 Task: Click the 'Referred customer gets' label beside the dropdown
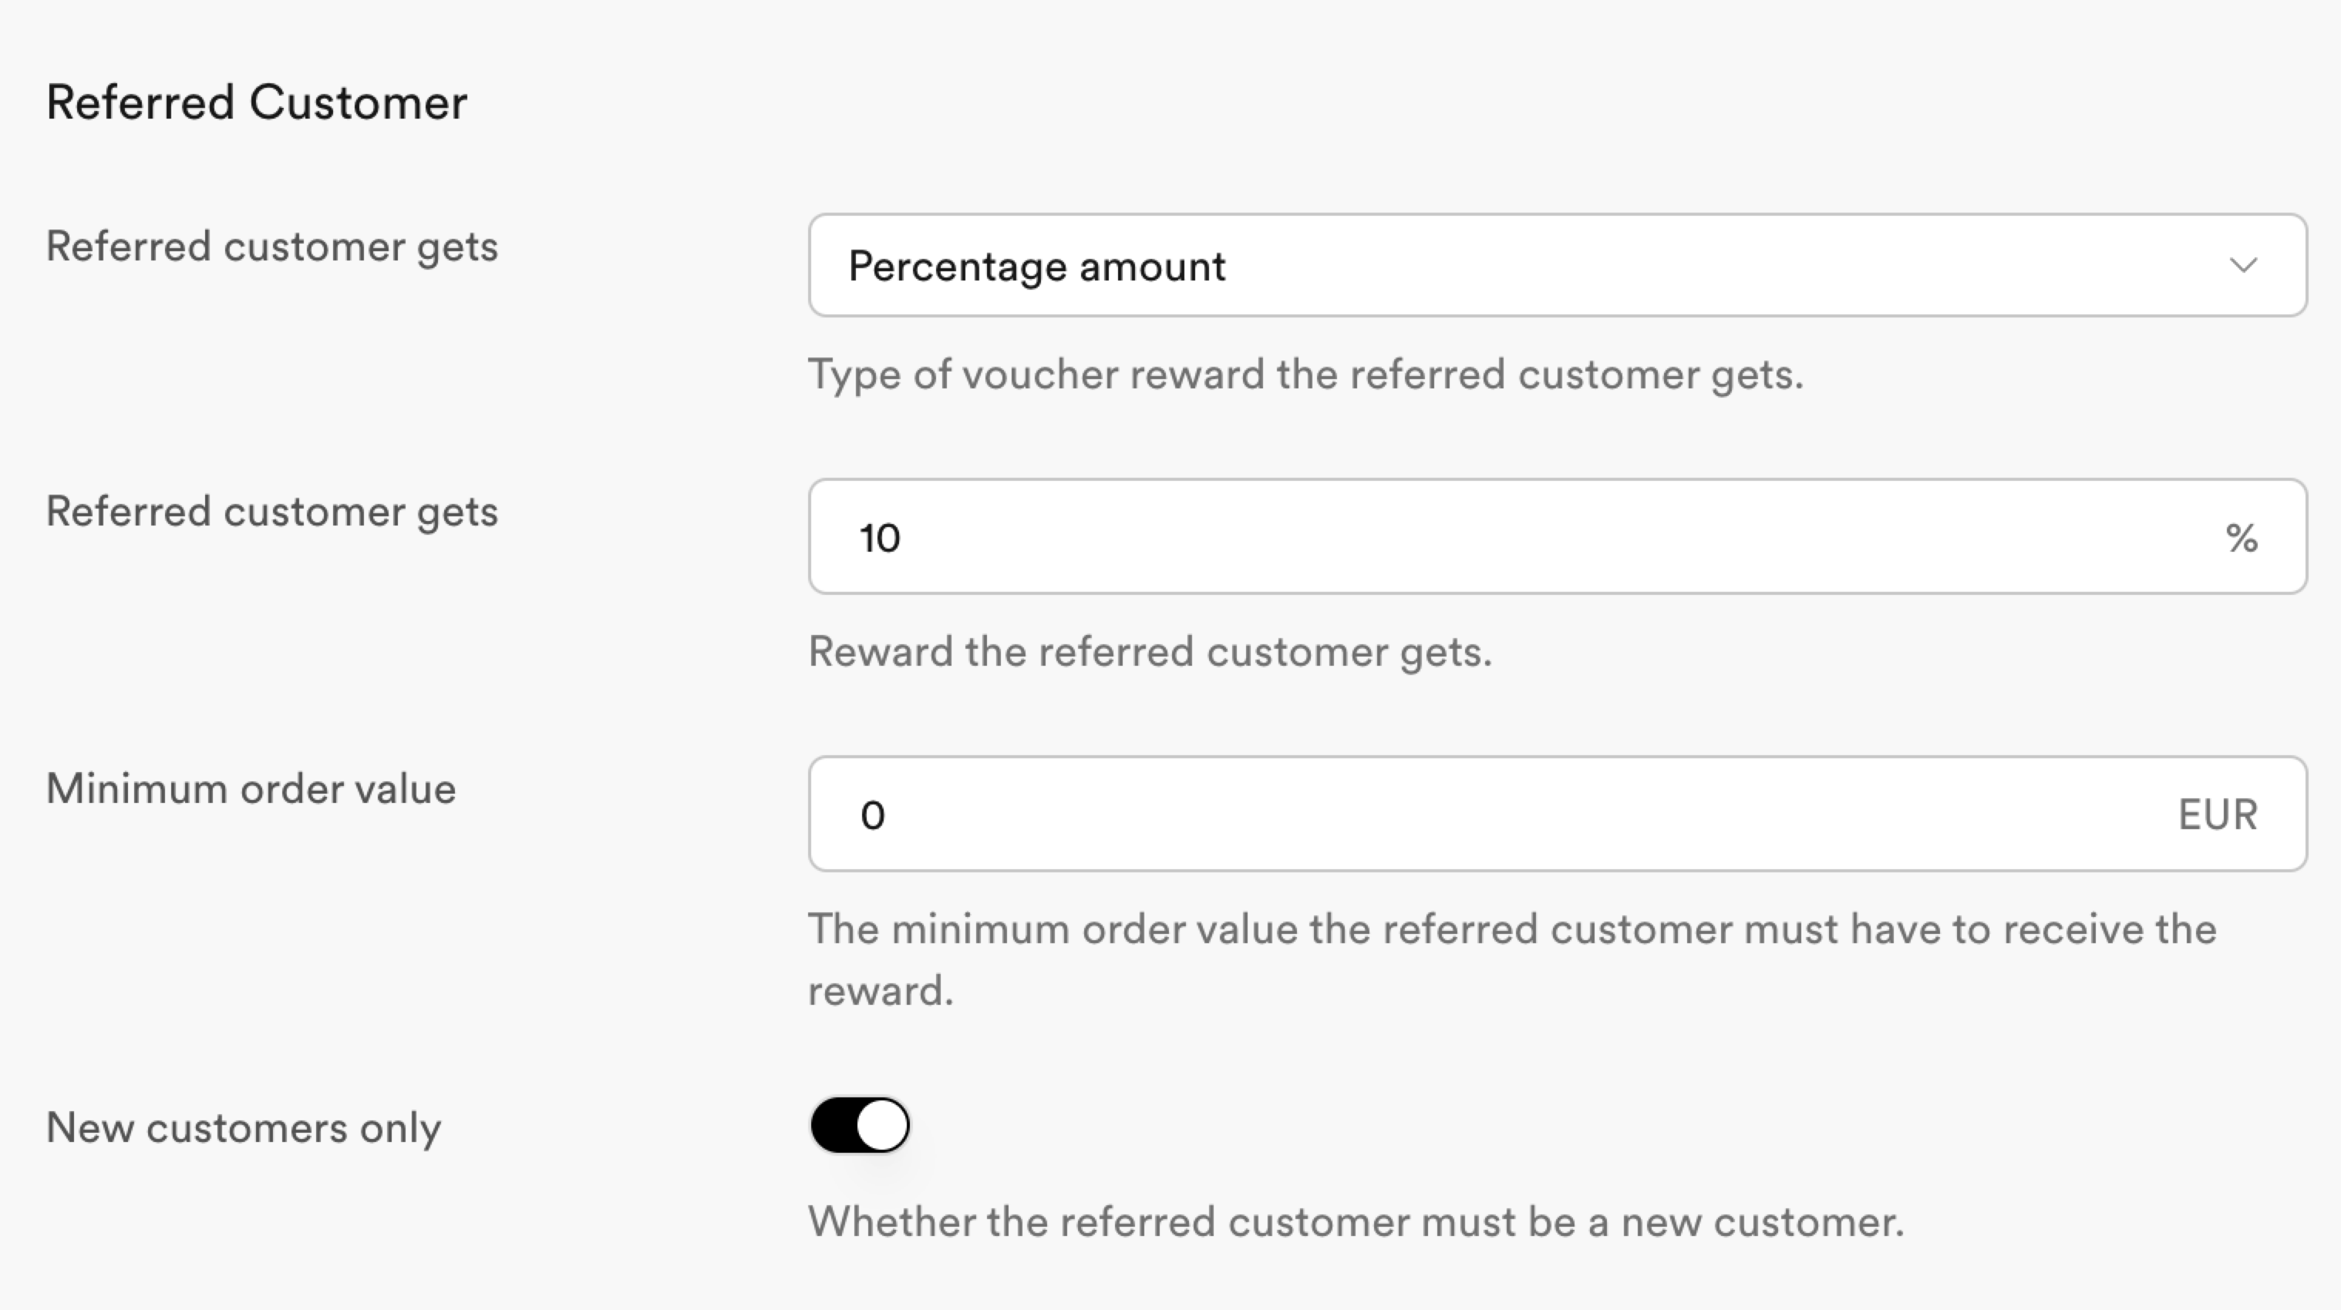click(271, 247)
